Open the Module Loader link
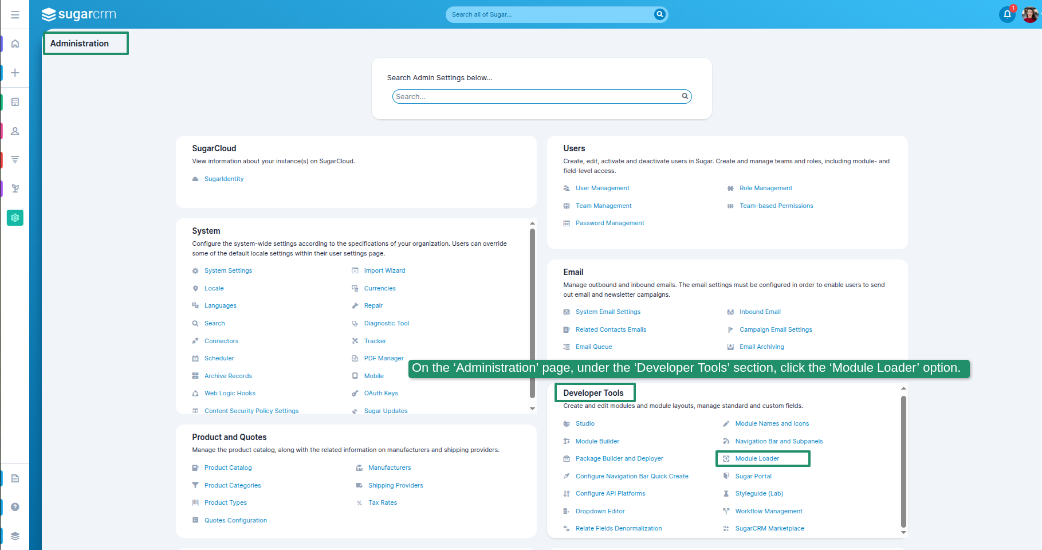Image resolution: width=1042 pixels, height=550 pixels. pyautogui.click(x=757, y=458)
